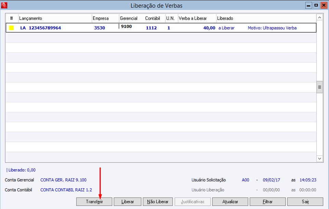The height and width of the screenshot is (209, 329).
Task: Click the scroll down arrow of the list
Action: (319, 159)
